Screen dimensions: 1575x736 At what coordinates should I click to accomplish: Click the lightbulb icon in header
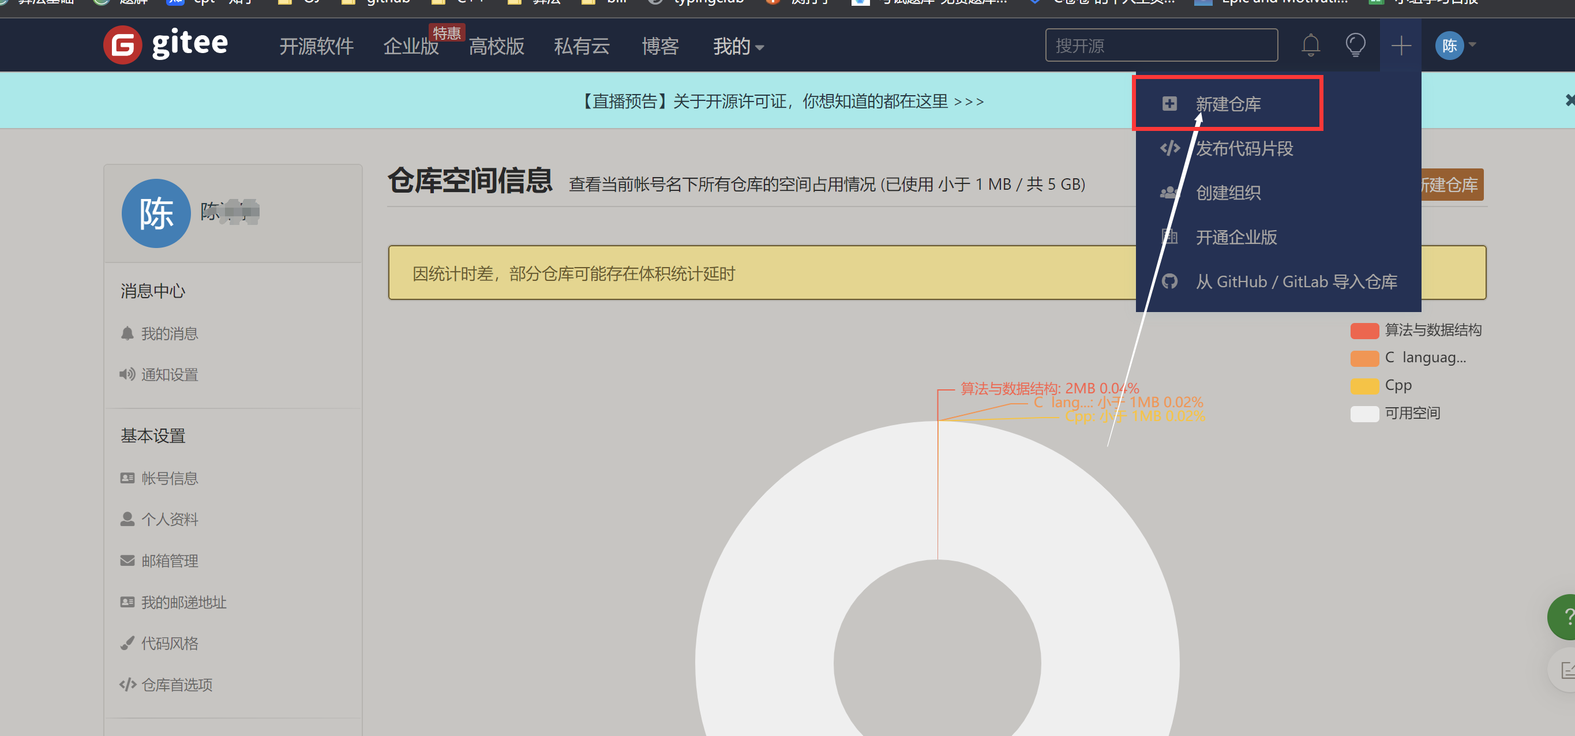click(1355, 44)
